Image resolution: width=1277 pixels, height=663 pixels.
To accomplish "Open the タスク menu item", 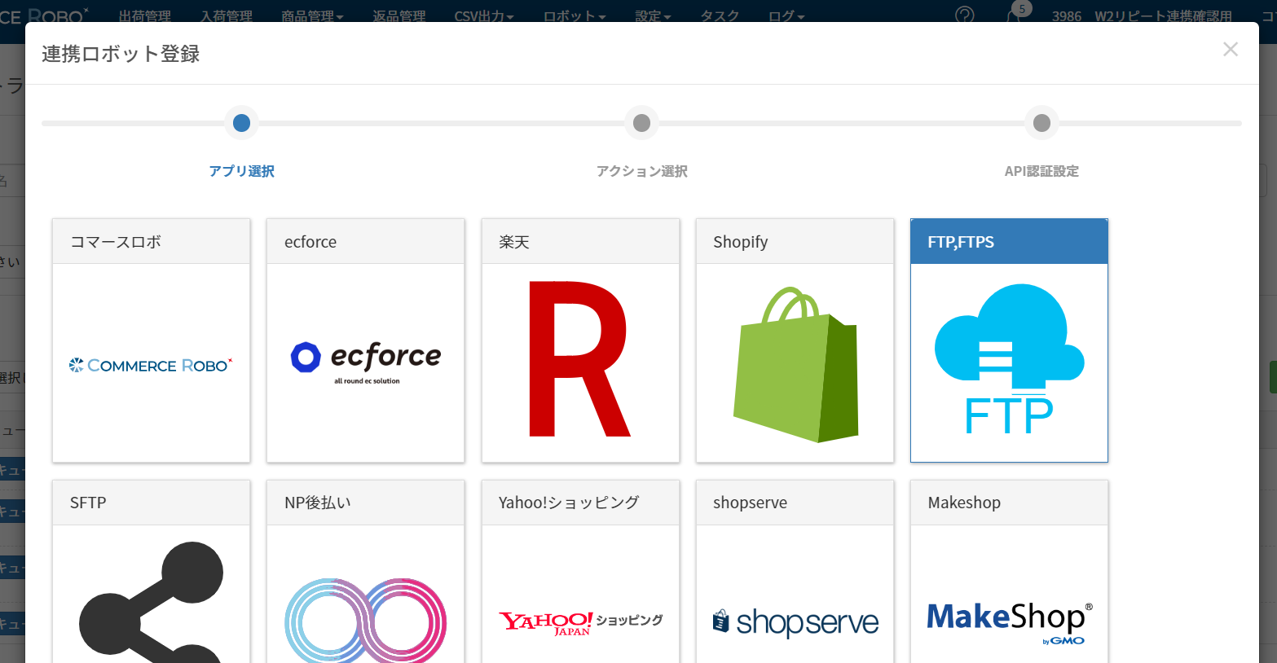I will pyautogui.click(x=720, y=16).
